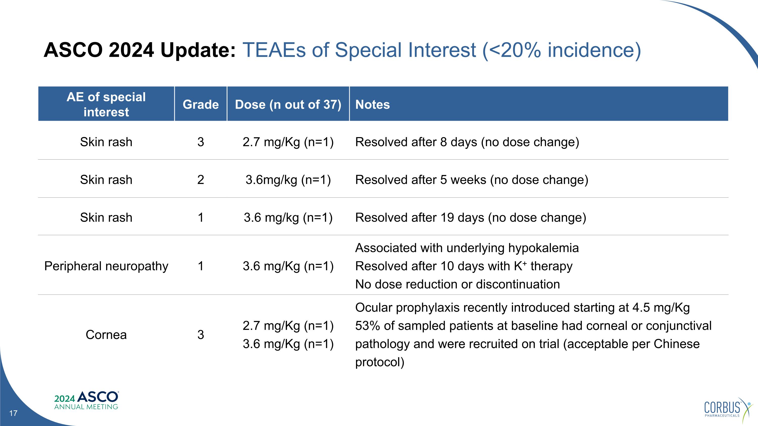Select the Ocular prophylaxis note text
758x426 pixels.
[523, 308]
